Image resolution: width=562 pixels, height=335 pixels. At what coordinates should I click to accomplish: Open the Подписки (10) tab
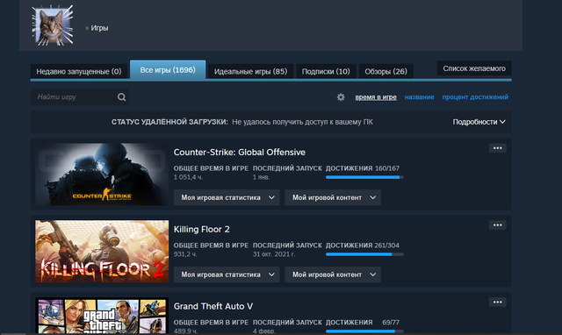tap(326, 71)
